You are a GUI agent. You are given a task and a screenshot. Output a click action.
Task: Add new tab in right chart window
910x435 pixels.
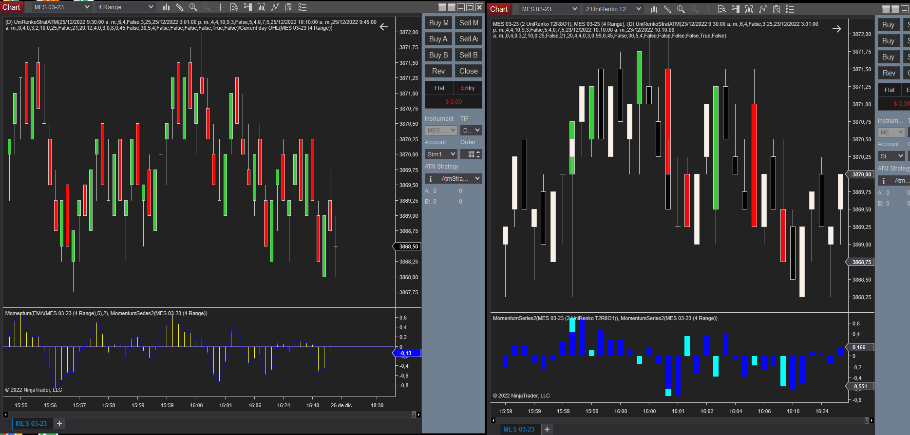click(x=547, y=429)
